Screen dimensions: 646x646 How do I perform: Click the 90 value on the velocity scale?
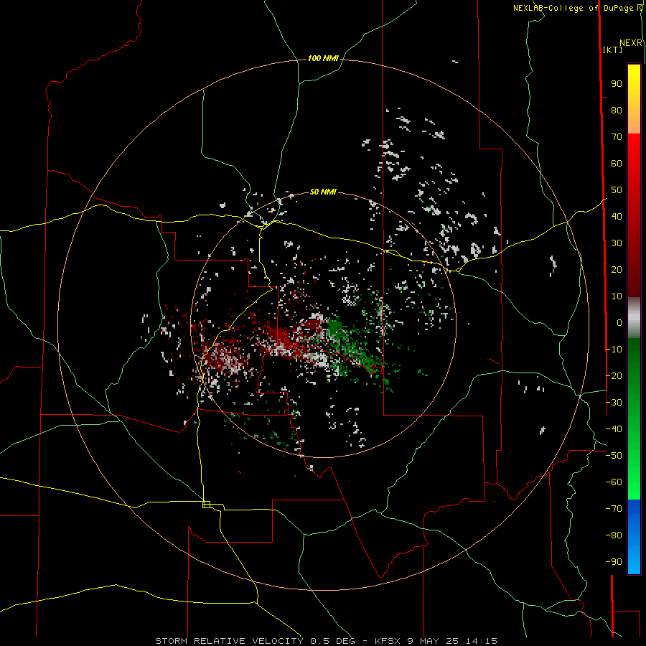617,84
